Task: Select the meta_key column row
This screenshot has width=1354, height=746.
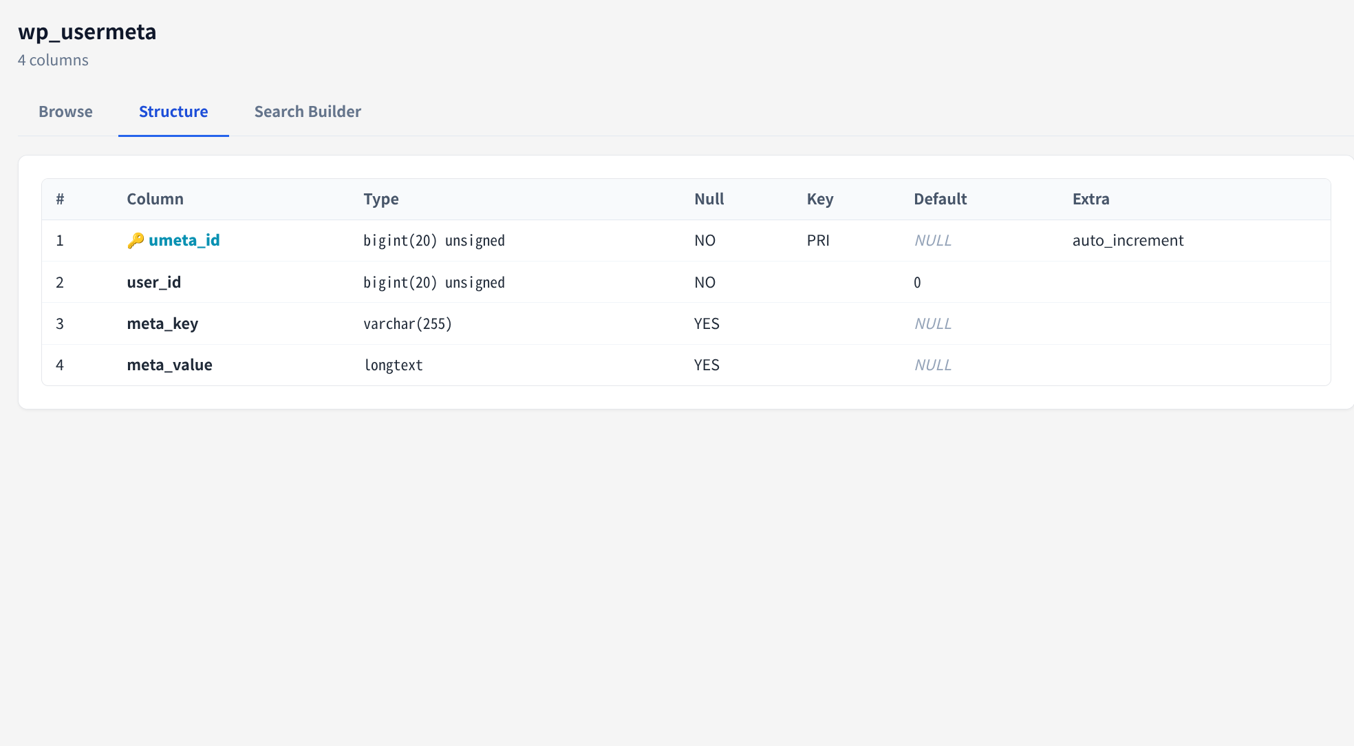Action: point(162,323)
